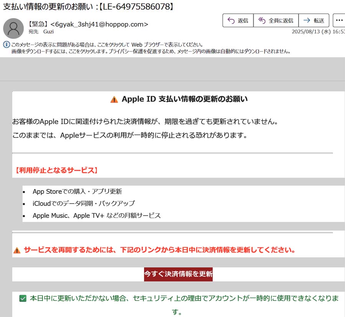Click the sender avatar icon
The height and width of the screenshot is (317, 345).
coord(13,28)
